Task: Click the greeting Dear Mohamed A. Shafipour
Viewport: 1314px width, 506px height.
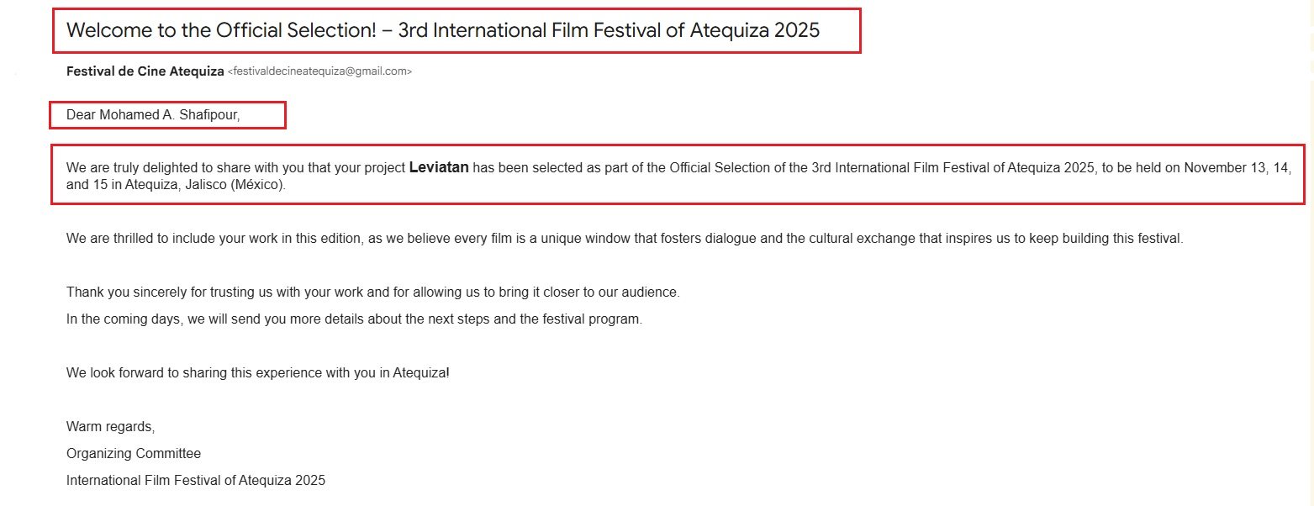Action: 153,115
